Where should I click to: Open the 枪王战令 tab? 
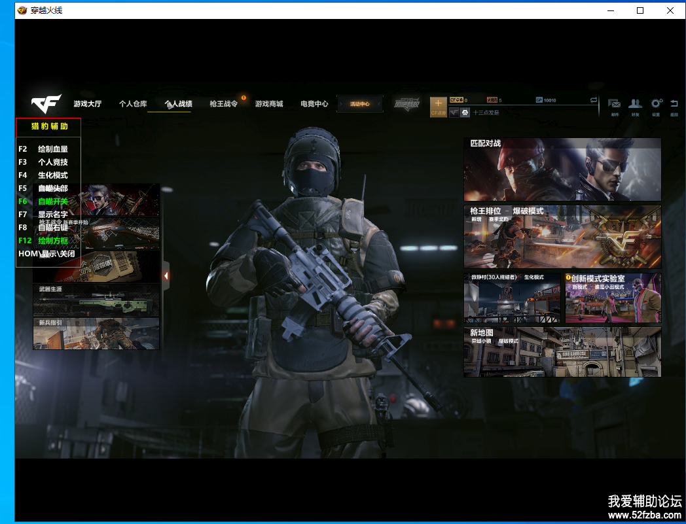(224, 103)
